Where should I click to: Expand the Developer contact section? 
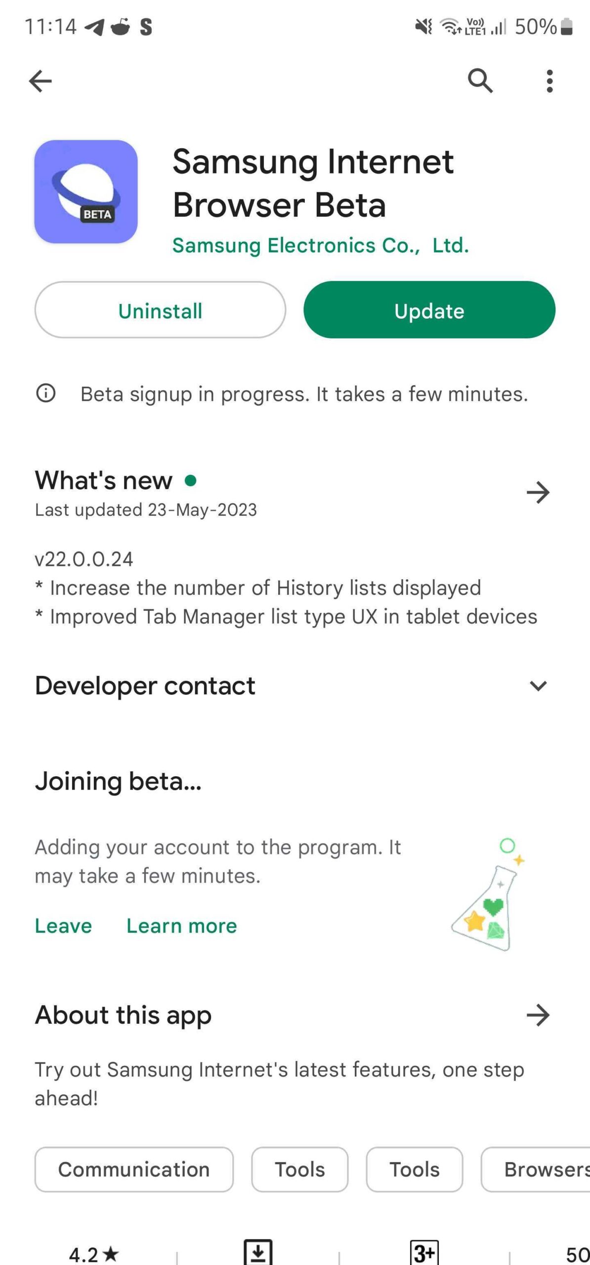click(538, 686)
